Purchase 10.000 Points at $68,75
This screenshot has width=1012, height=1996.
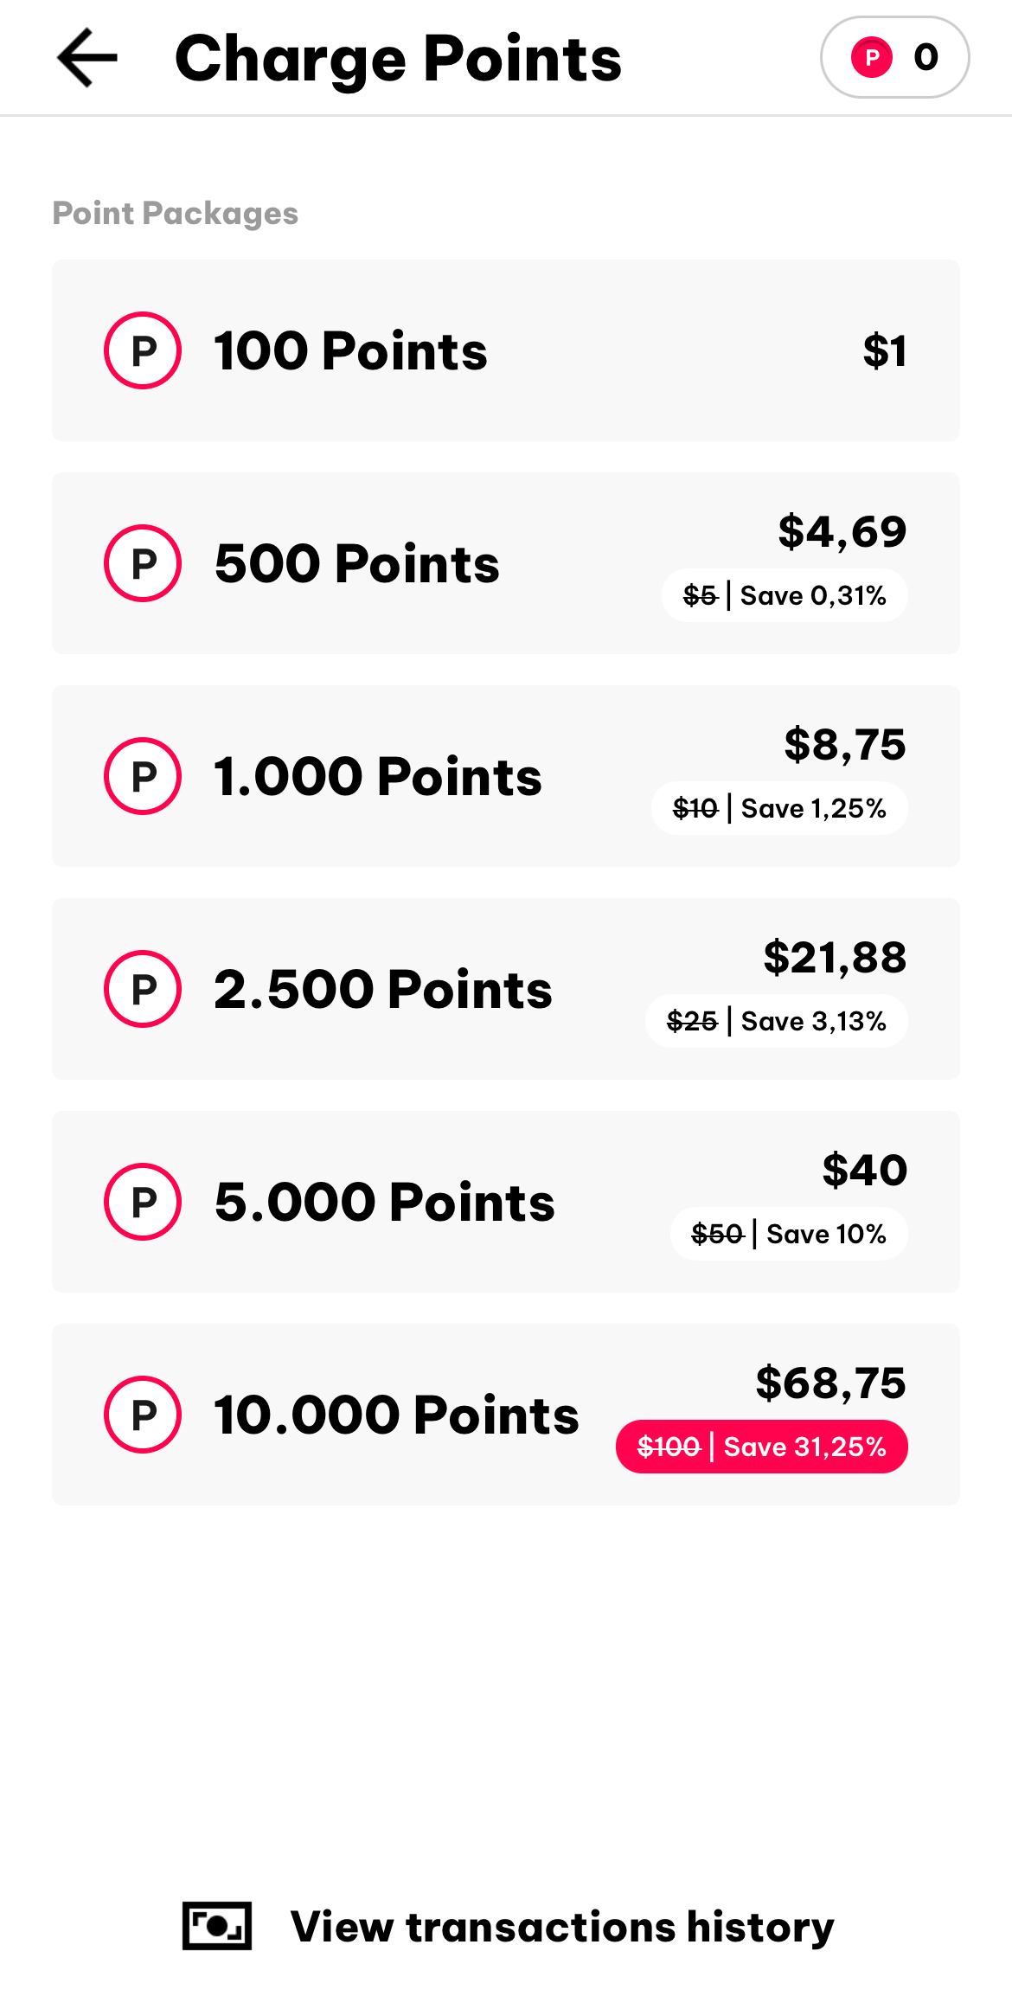click(x=830, y=1383)
